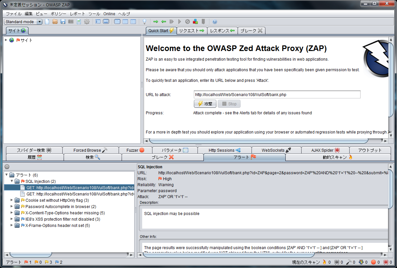This screenshot has width=397, height=268.
Task: Open the スパイダー検索 tab
Action: [34, 150]
